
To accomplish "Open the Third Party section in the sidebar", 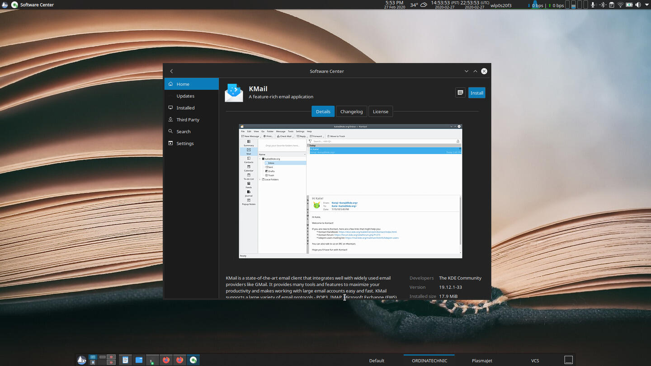I will tap(192, 120).
